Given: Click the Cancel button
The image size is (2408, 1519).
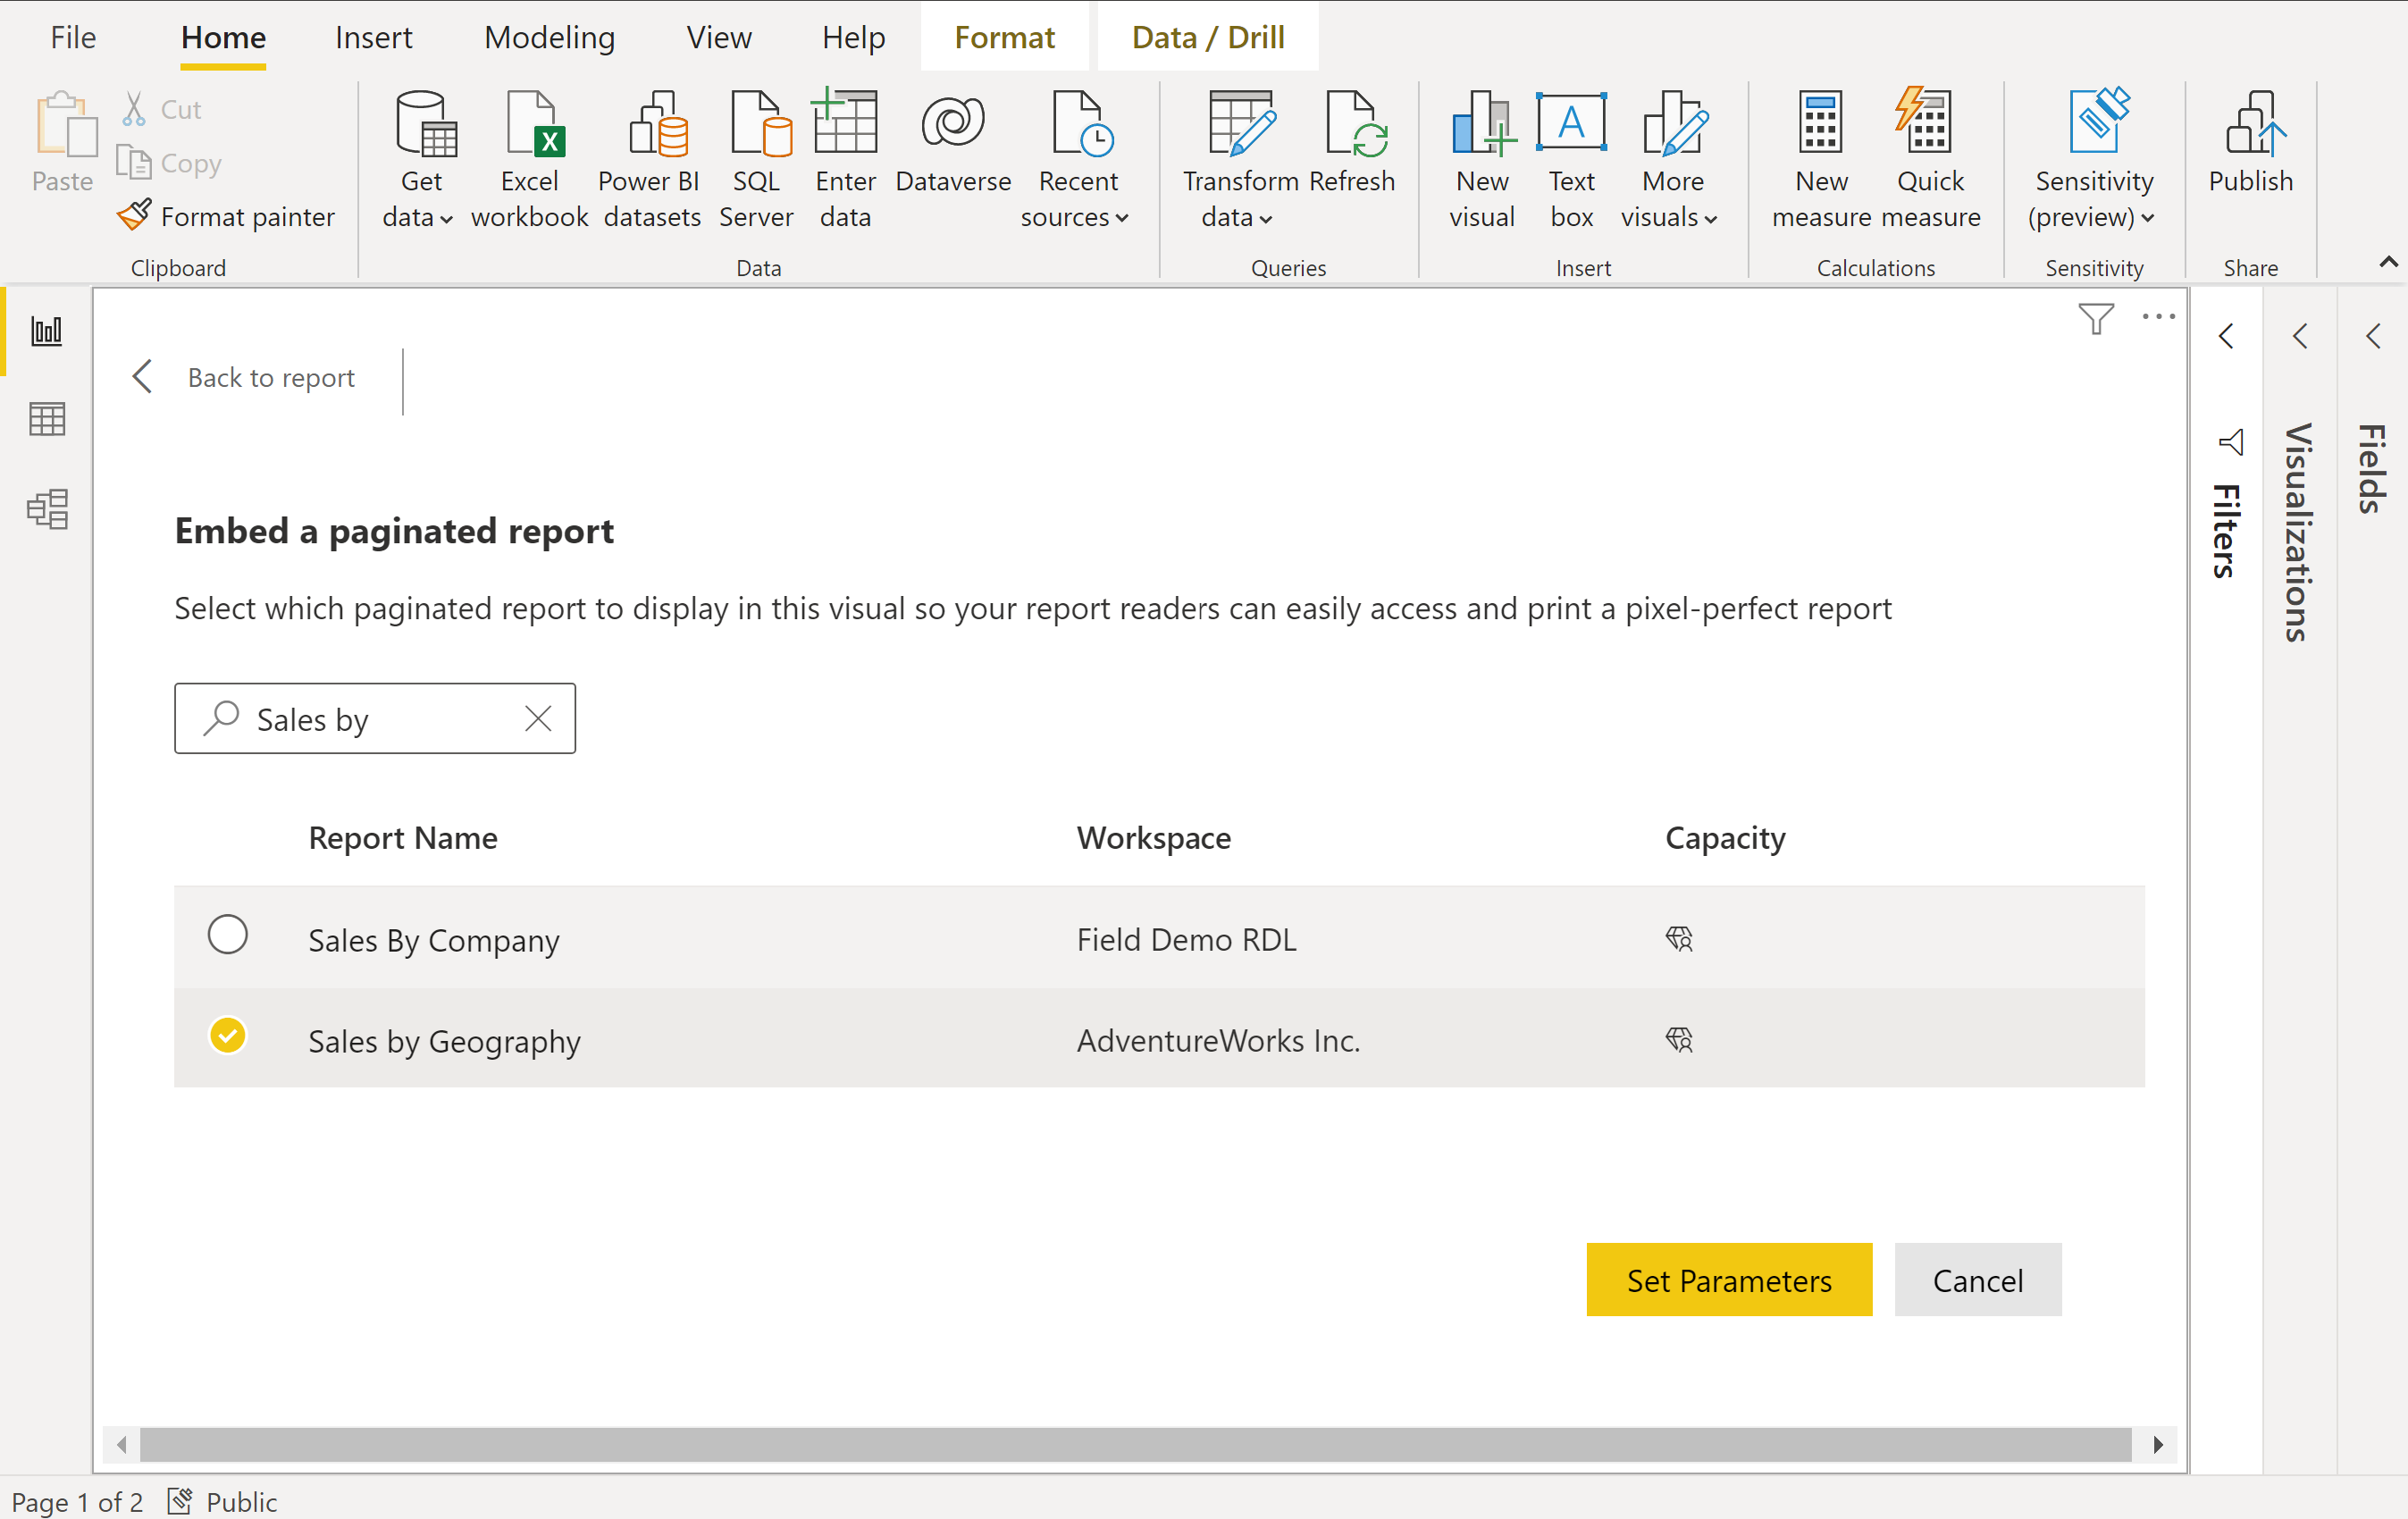Looking at the screenshot, I should 1977,1280.
